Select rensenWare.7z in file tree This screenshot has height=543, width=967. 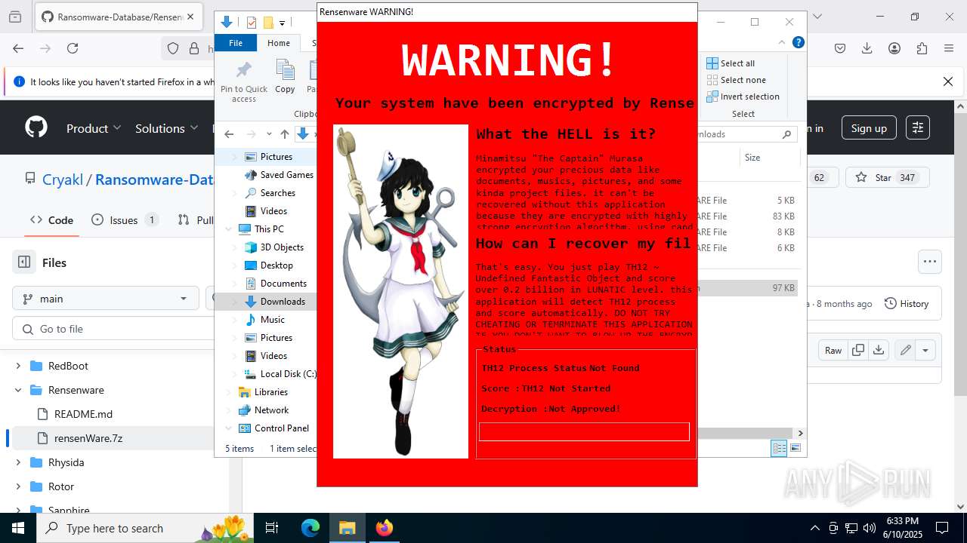tap(88, 438)
